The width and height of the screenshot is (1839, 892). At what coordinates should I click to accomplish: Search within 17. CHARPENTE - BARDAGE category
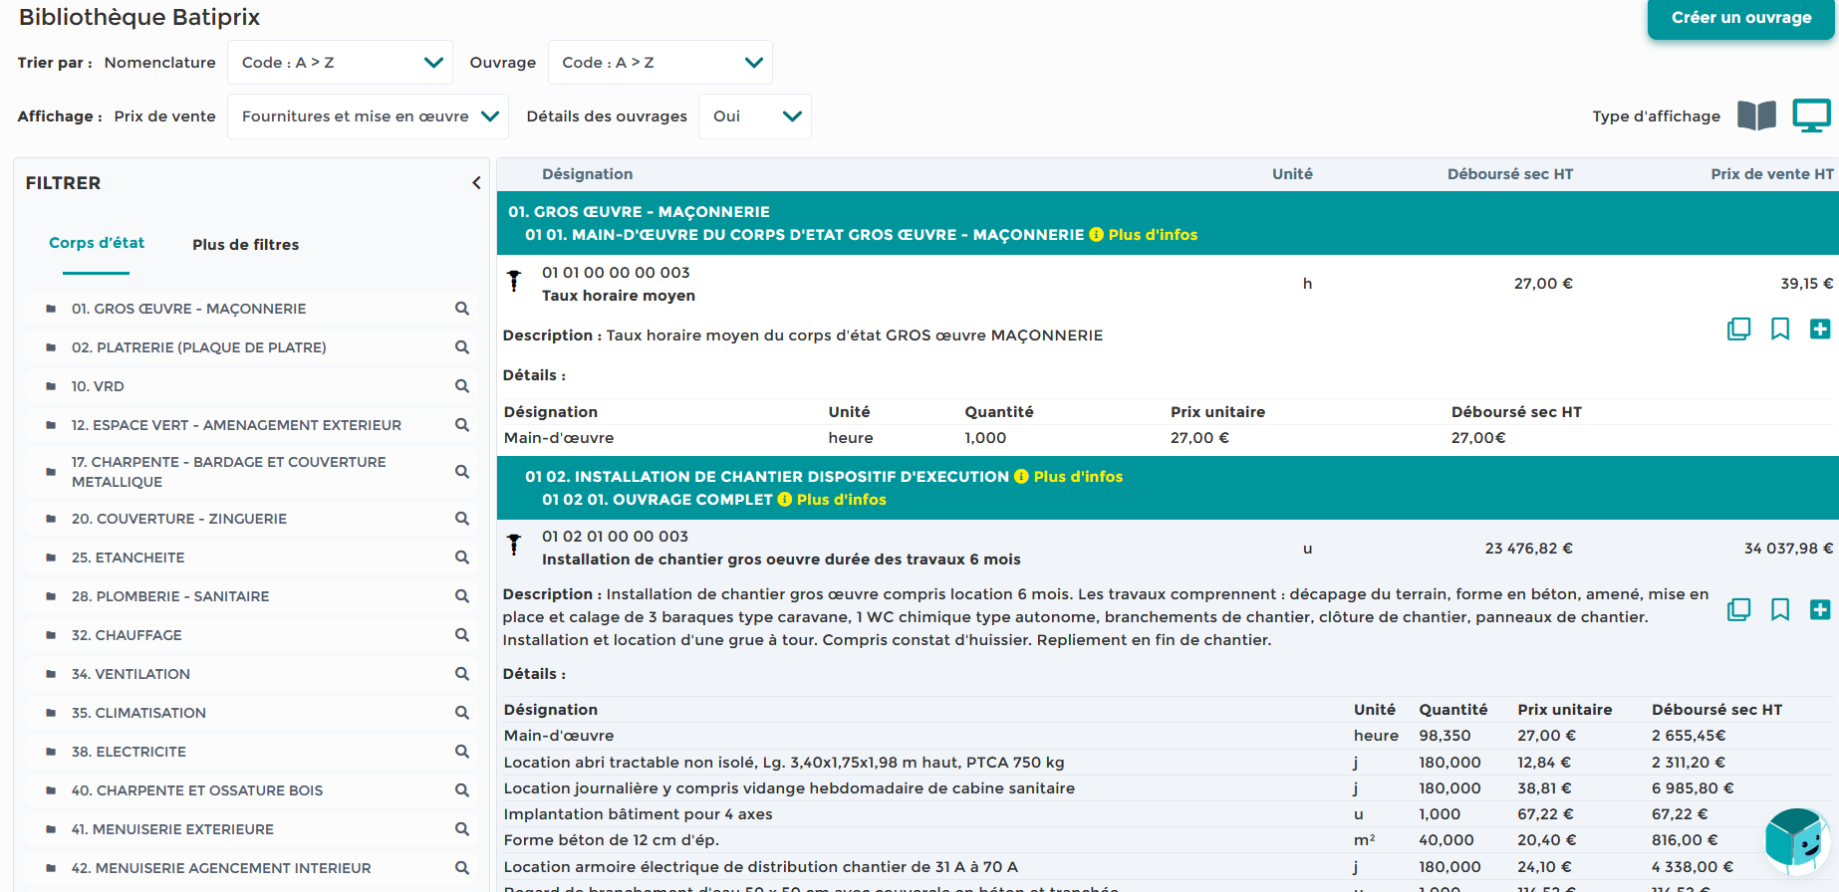click(x=462, y=472)
